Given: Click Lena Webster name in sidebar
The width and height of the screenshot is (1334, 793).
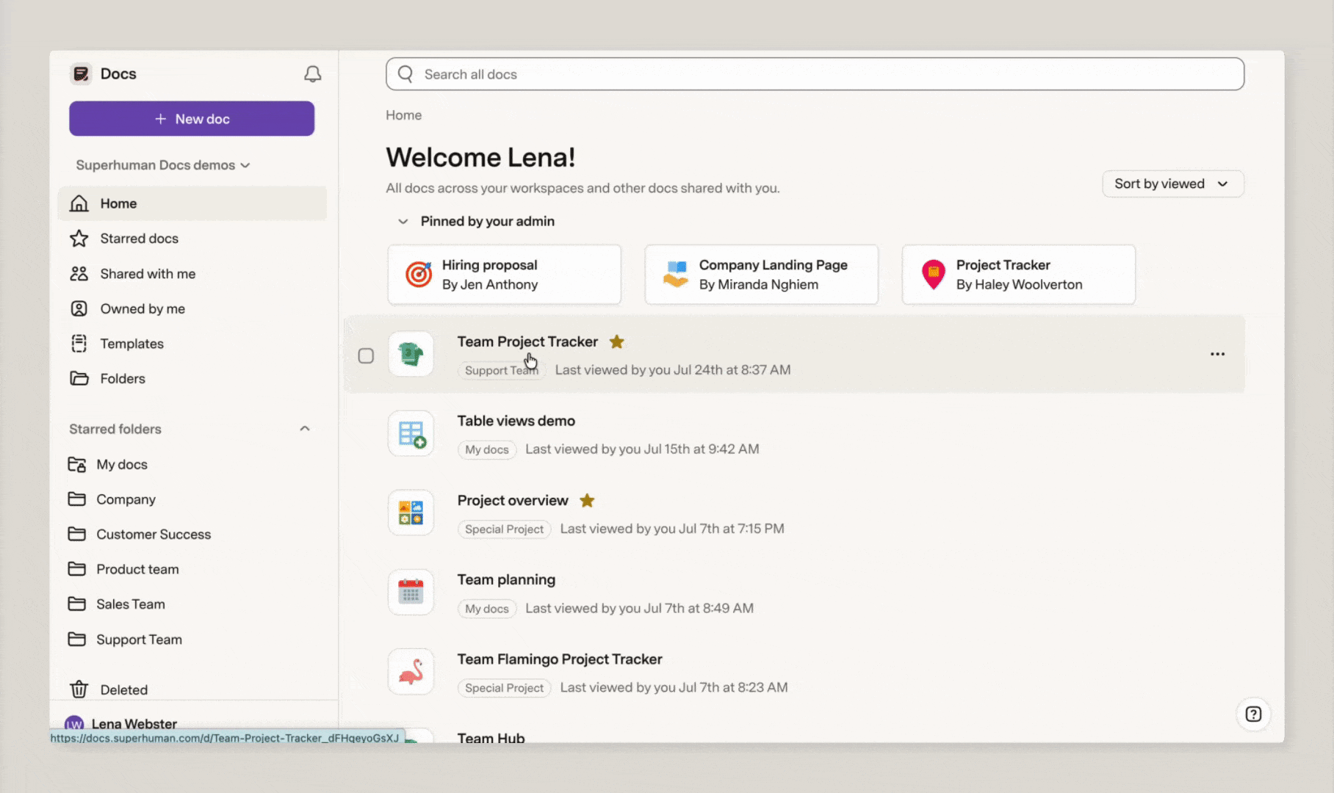Looking at the screenshot, I should (134, 724).
